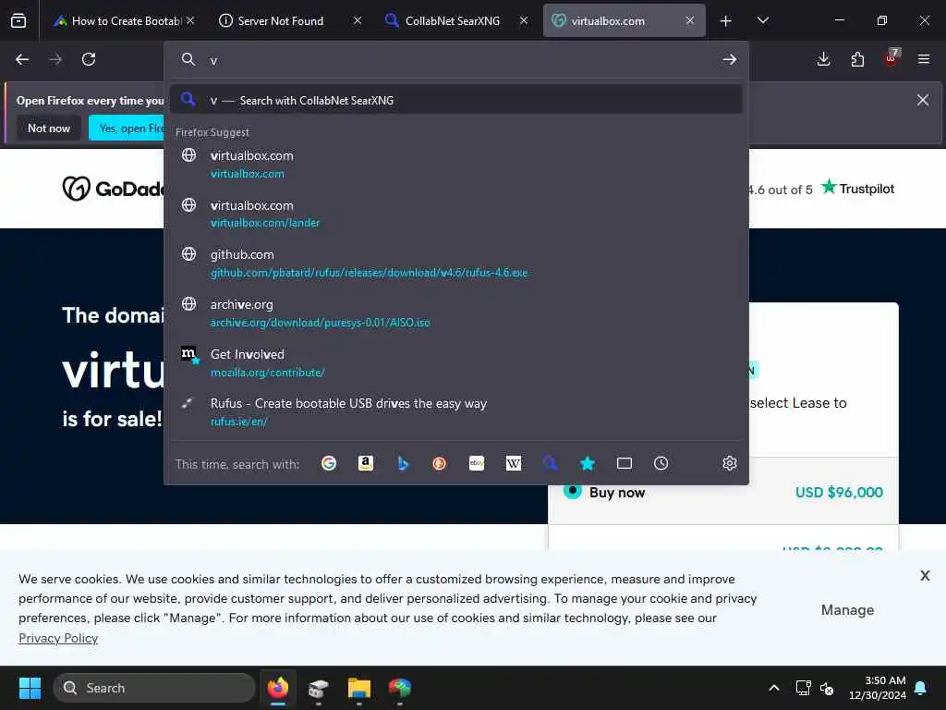Viewport: 946px width, 710px height.
Task: Click the Windows taskbar Search box
Action: [x=154, y=688]
